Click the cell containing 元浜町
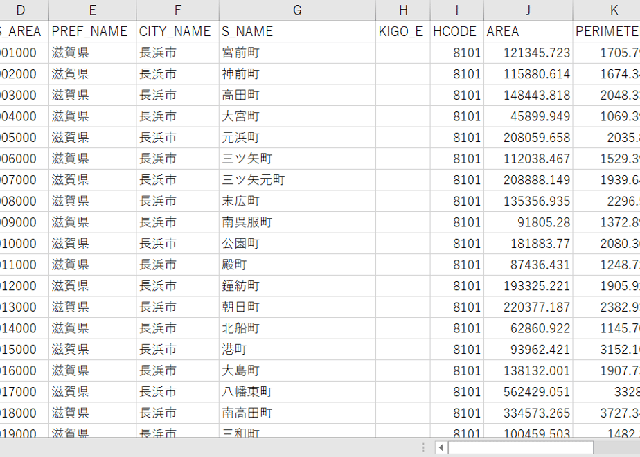 (297, 138)
